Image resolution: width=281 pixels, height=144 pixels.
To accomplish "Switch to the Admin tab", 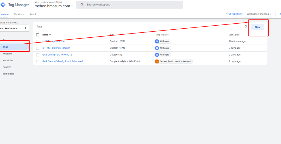I will 33,14.
